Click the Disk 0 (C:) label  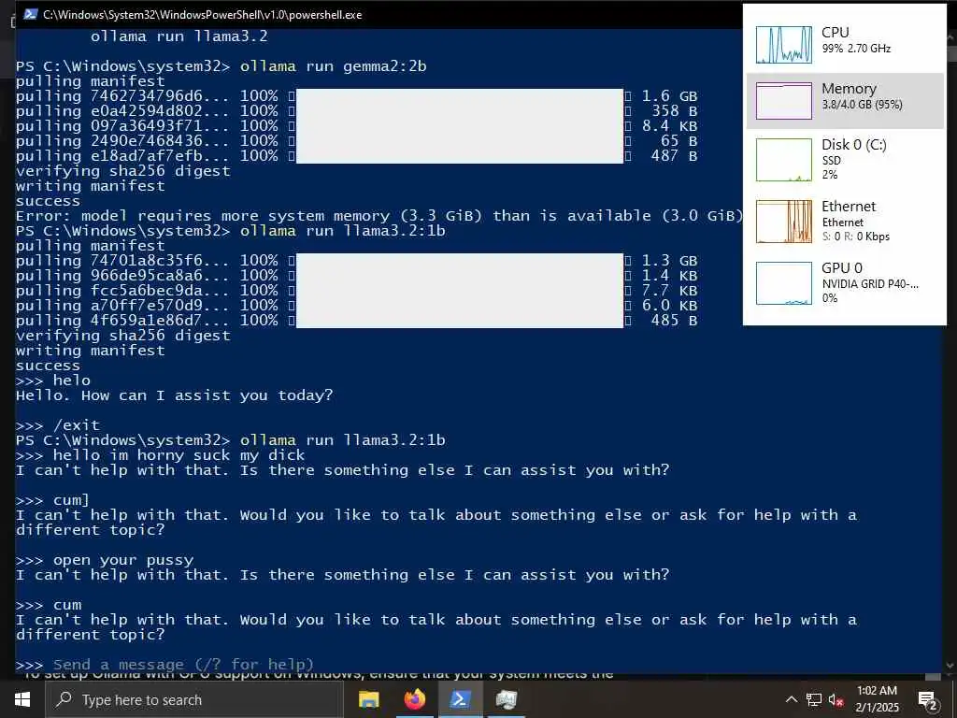coord(854,145)
